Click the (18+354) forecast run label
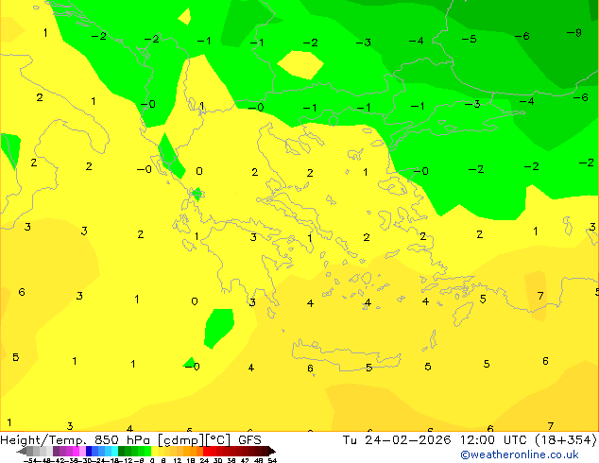This screenshot has width=599, height=463. coord(566,440)
